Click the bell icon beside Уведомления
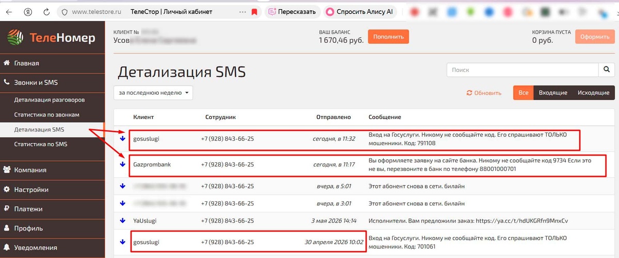The image size is (619, 258). point(7,248)
